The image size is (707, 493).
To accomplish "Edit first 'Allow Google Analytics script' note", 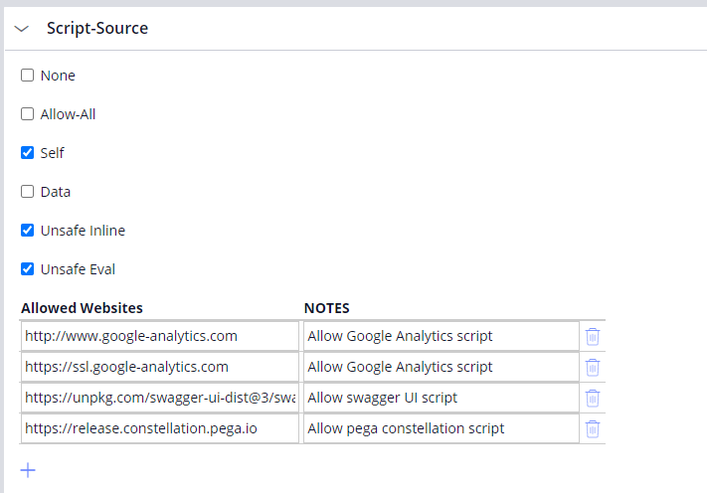I will [x=441, y=336].
